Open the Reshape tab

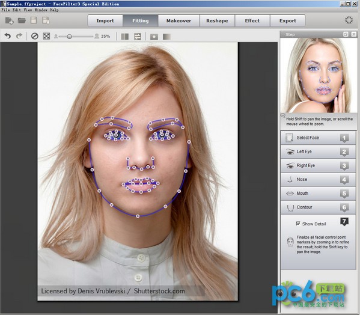pyautogui.click(x=217, y=20)
